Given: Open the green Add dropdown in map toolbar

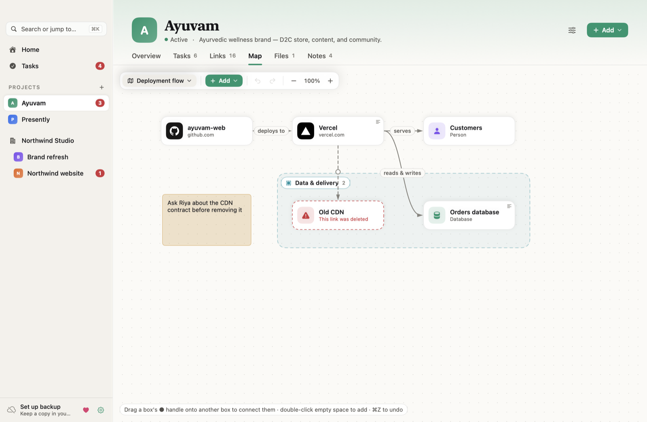Looking at the screenshot, I should (x=224, y=81).
